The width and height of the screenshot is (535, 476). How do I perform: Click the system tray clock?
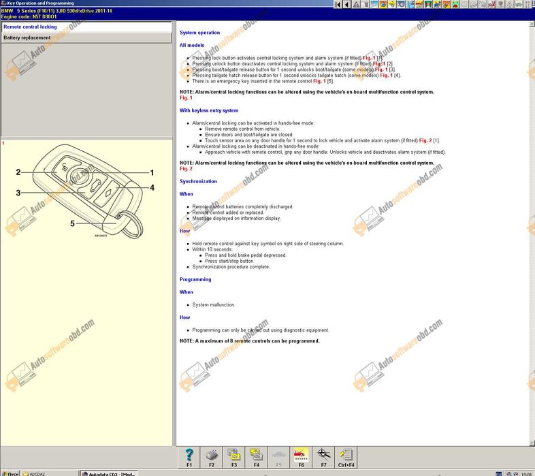528,474
